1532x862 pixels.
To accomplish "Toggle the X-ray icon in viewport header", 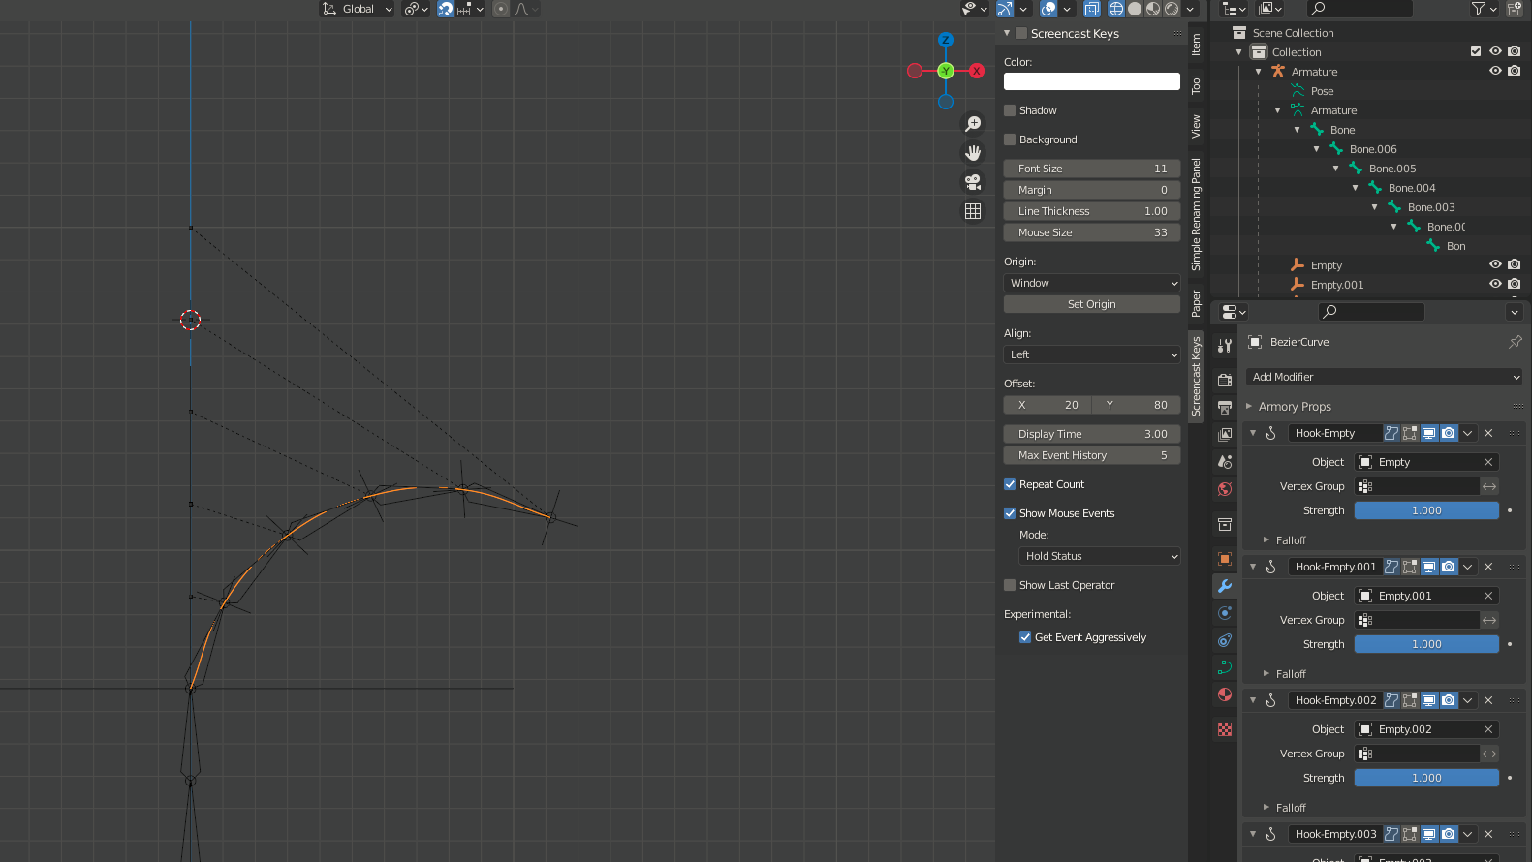I will pos(1092,9).
